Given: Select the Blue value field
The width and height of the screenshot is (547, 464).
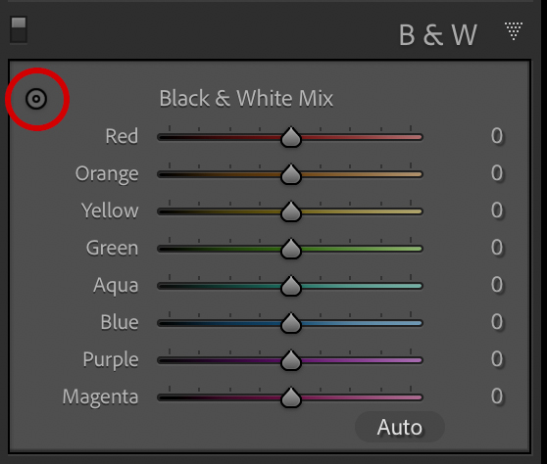Looking at the screenshot, I should point(497,322).
